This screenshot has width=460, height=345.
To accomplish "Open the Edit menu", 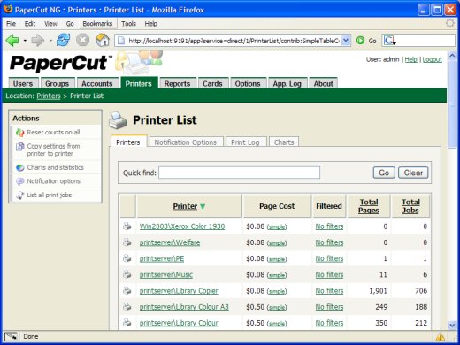I will pos(30,24).
